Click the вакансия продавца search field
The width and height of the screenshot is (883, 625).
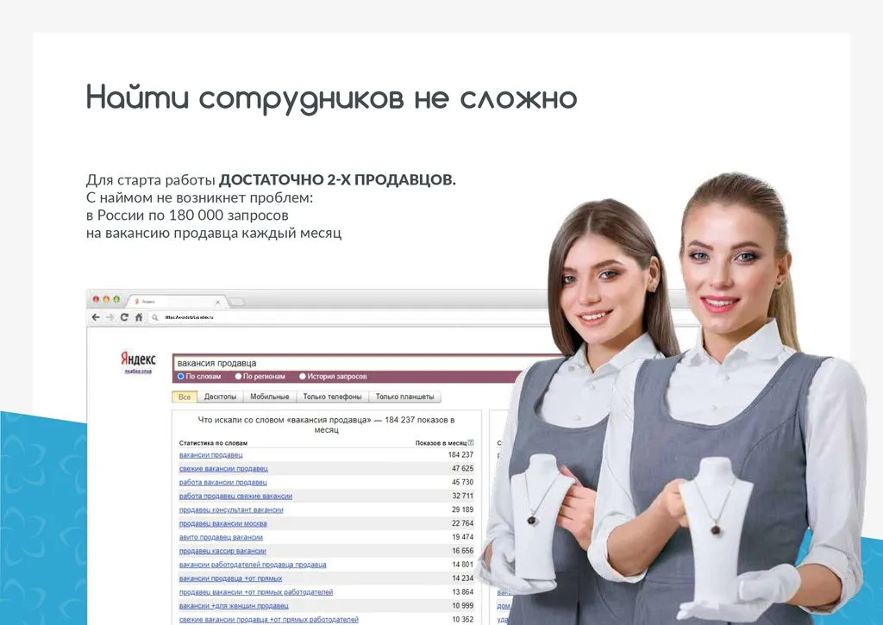[345, 364]
